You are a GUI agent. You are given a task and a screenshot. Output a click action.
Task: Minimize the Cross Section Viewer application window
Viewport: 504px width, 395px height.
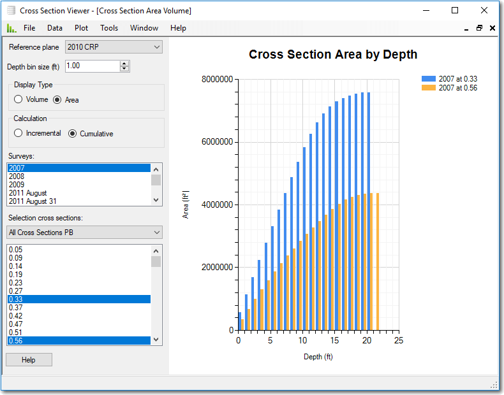tap(426, 10)
